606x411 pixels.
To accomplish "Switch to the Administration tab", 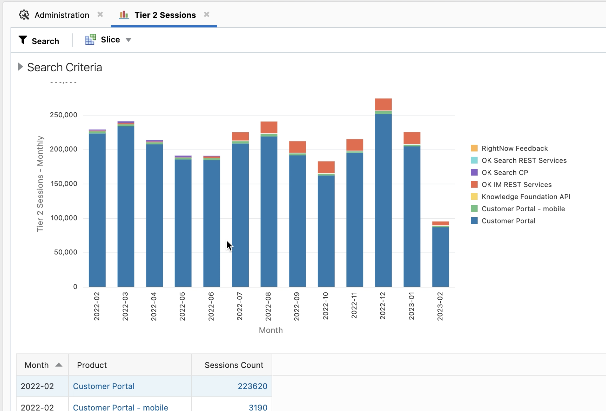I will pyautogui.click(x=62, y=15).
